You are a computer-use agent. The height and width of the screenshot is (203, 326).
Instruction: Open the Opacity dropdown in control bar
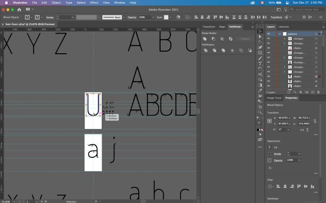pyautogui.click(x=150, y=17)
